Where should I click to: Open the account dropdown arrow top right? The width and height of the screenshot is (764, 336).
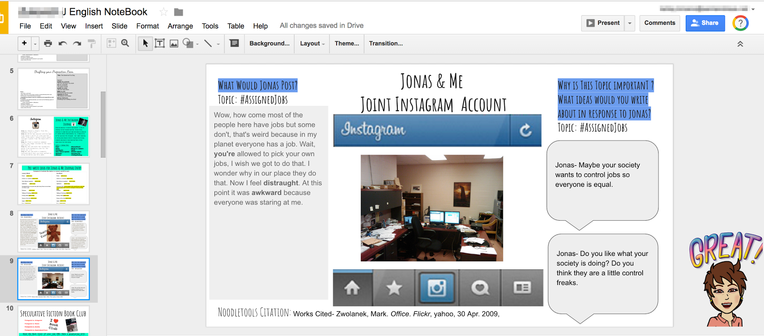coord(753,9)
